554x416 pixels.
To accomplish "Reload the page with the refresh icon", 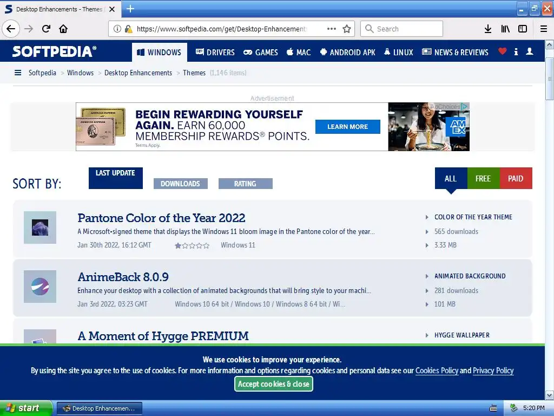I will click(x=47, y=29).
